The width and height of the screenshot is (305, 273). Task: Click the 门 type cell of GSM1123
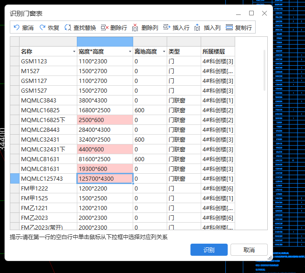tap(184, 61)
